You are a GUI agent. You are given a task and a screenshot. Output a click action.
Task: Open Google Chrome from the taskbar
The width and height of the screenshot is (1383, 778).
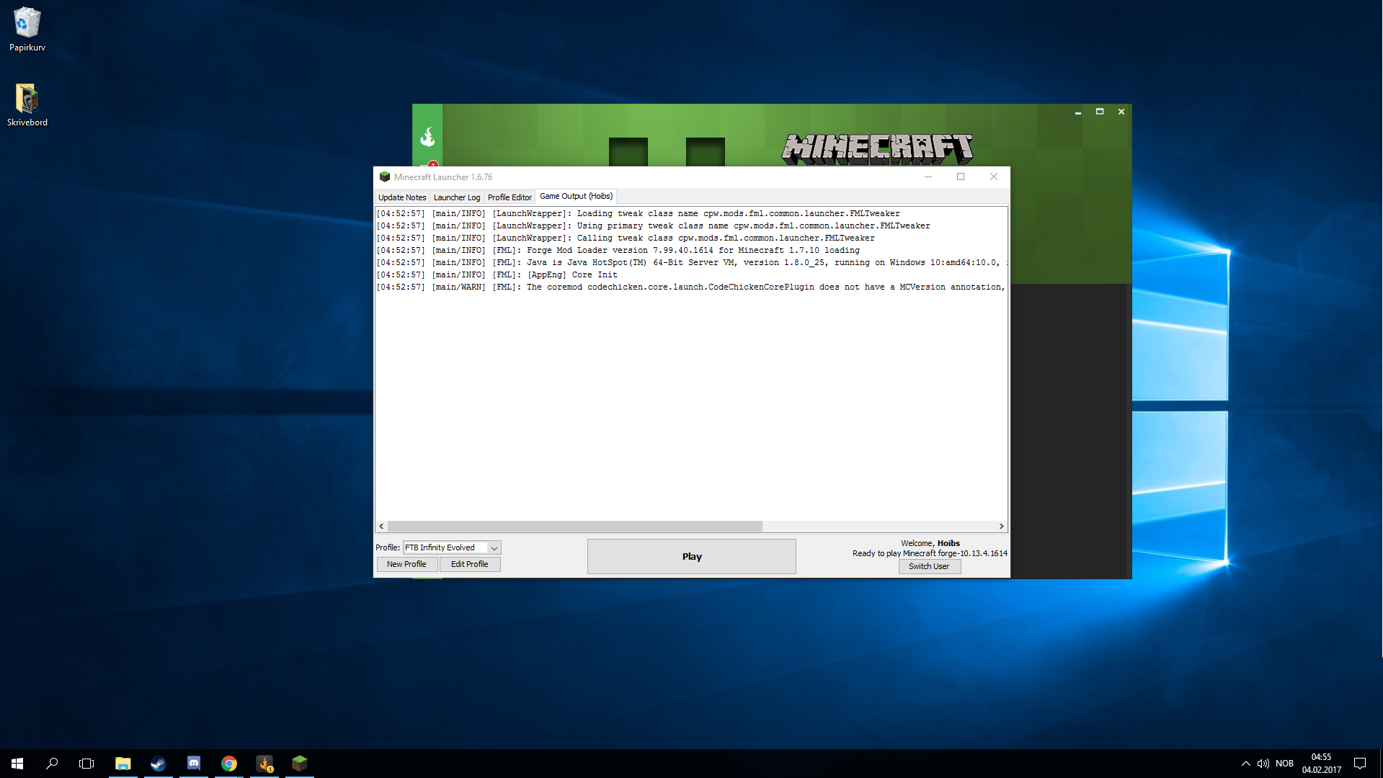point(229,763)
